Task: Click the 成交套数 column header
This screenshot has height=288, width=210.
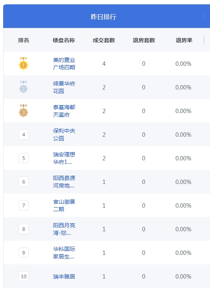Action: coord(104,40)
